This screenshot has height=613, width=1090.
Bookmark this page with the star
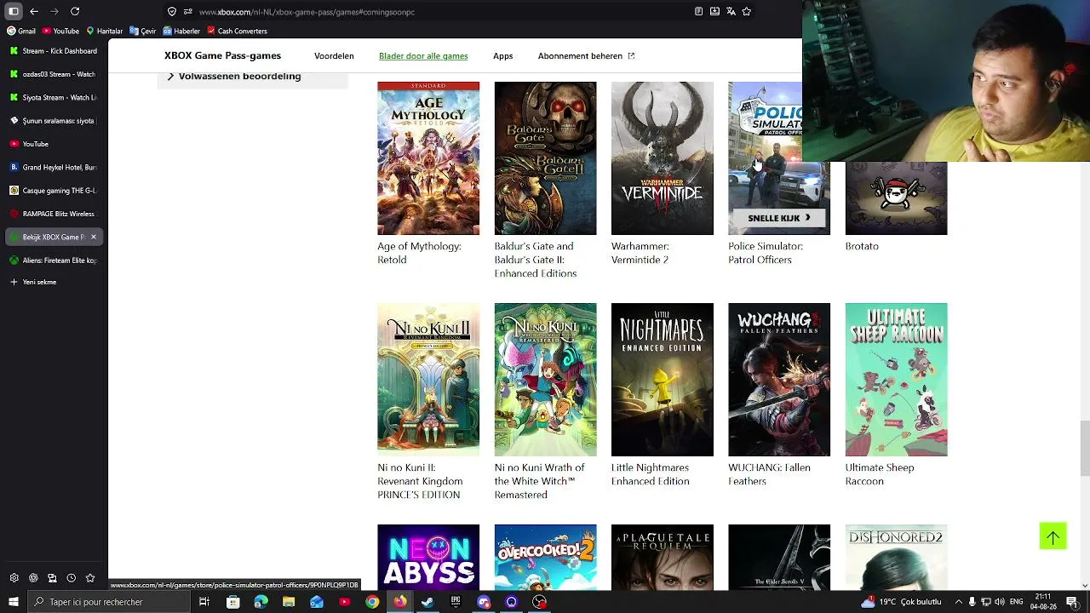[x=747, y=11]
